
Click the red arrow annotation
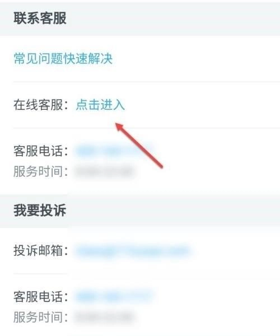click(139, 145)
